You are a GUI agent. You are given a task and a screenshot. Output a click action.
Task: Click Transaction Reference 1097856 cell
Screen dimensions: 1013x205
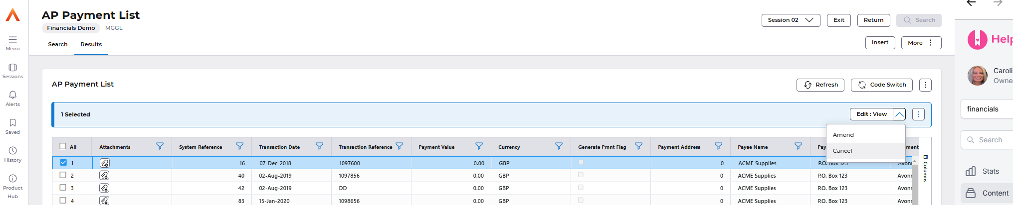click(371, 176)
